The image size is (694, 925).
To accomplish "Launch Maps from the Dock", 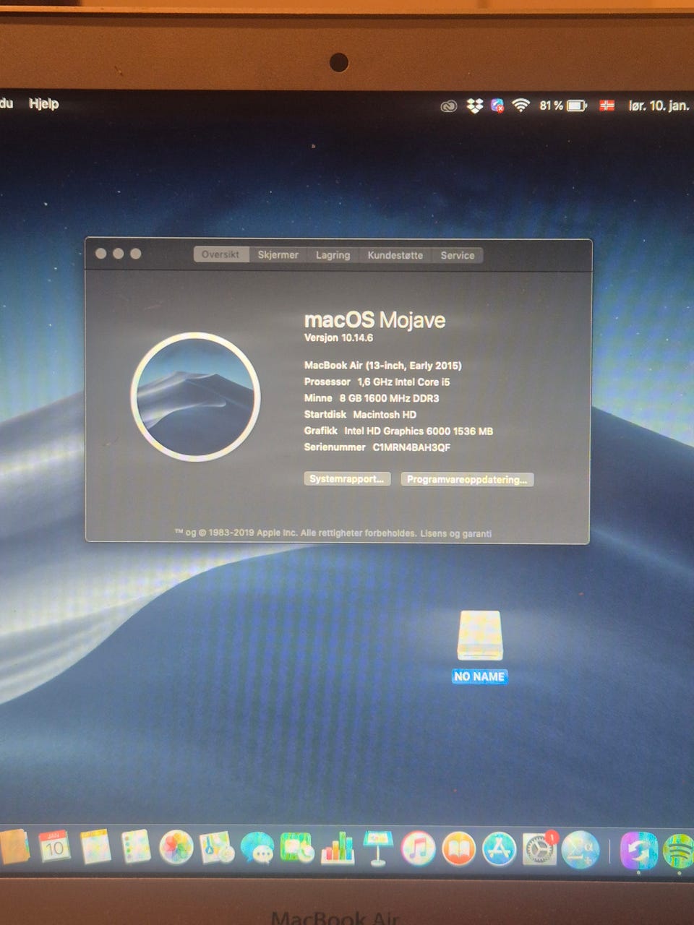I will (216, 848).
